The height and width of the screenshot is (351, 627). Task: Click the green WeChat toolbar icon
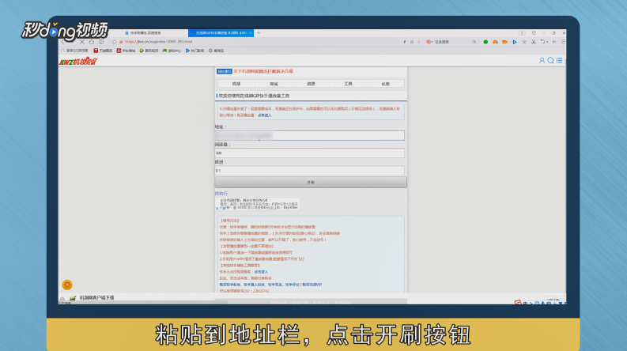tap(485, 42)
